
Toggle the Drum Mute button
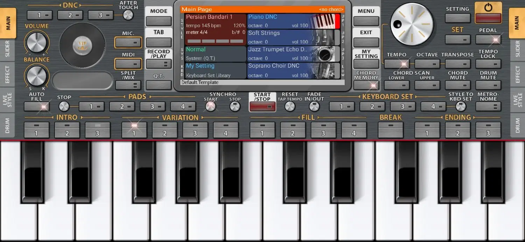[488, 85]
